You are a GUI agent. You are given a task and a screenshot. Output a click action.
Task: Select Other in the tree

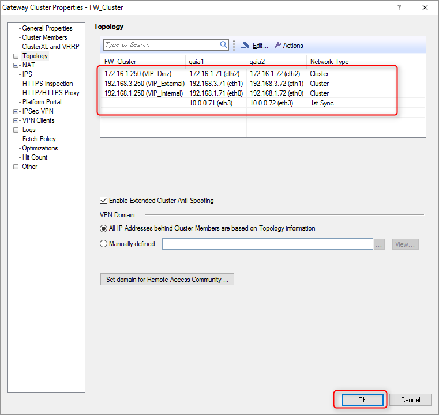(29, 167)
